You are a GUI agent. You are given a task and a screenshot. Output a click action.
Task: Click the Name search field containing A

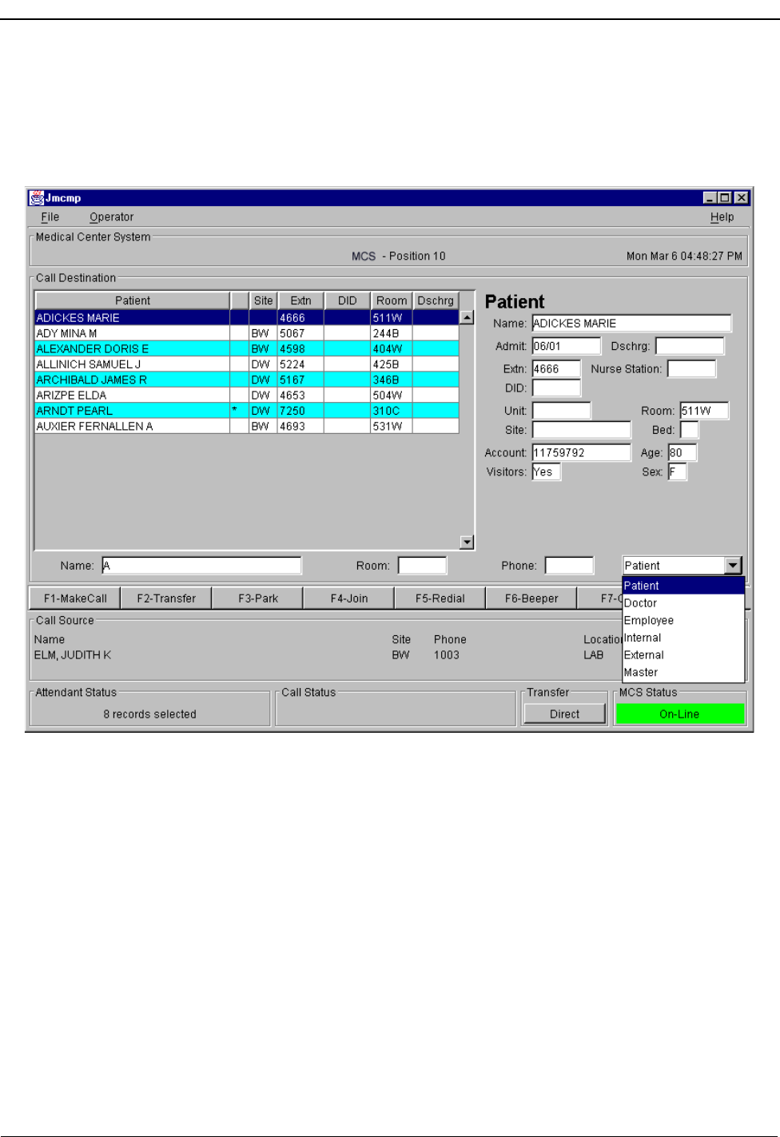201,566
